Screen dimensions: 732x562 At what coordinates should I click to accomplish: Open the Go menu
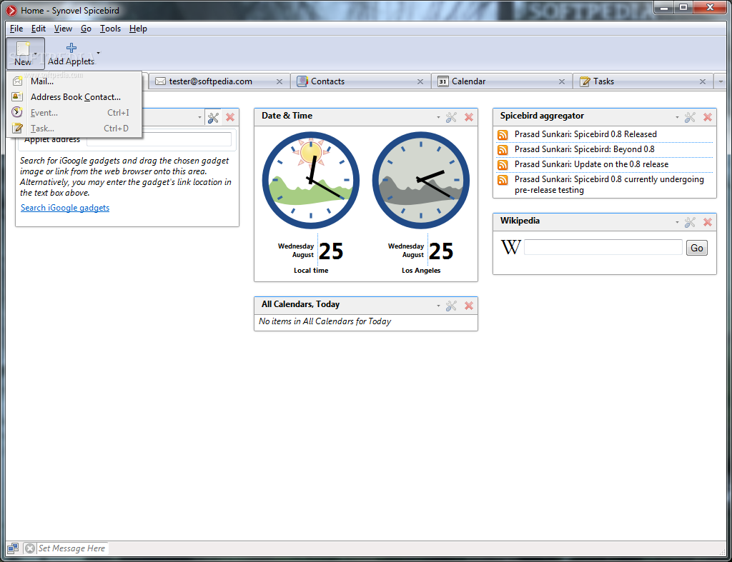(86, 29)
